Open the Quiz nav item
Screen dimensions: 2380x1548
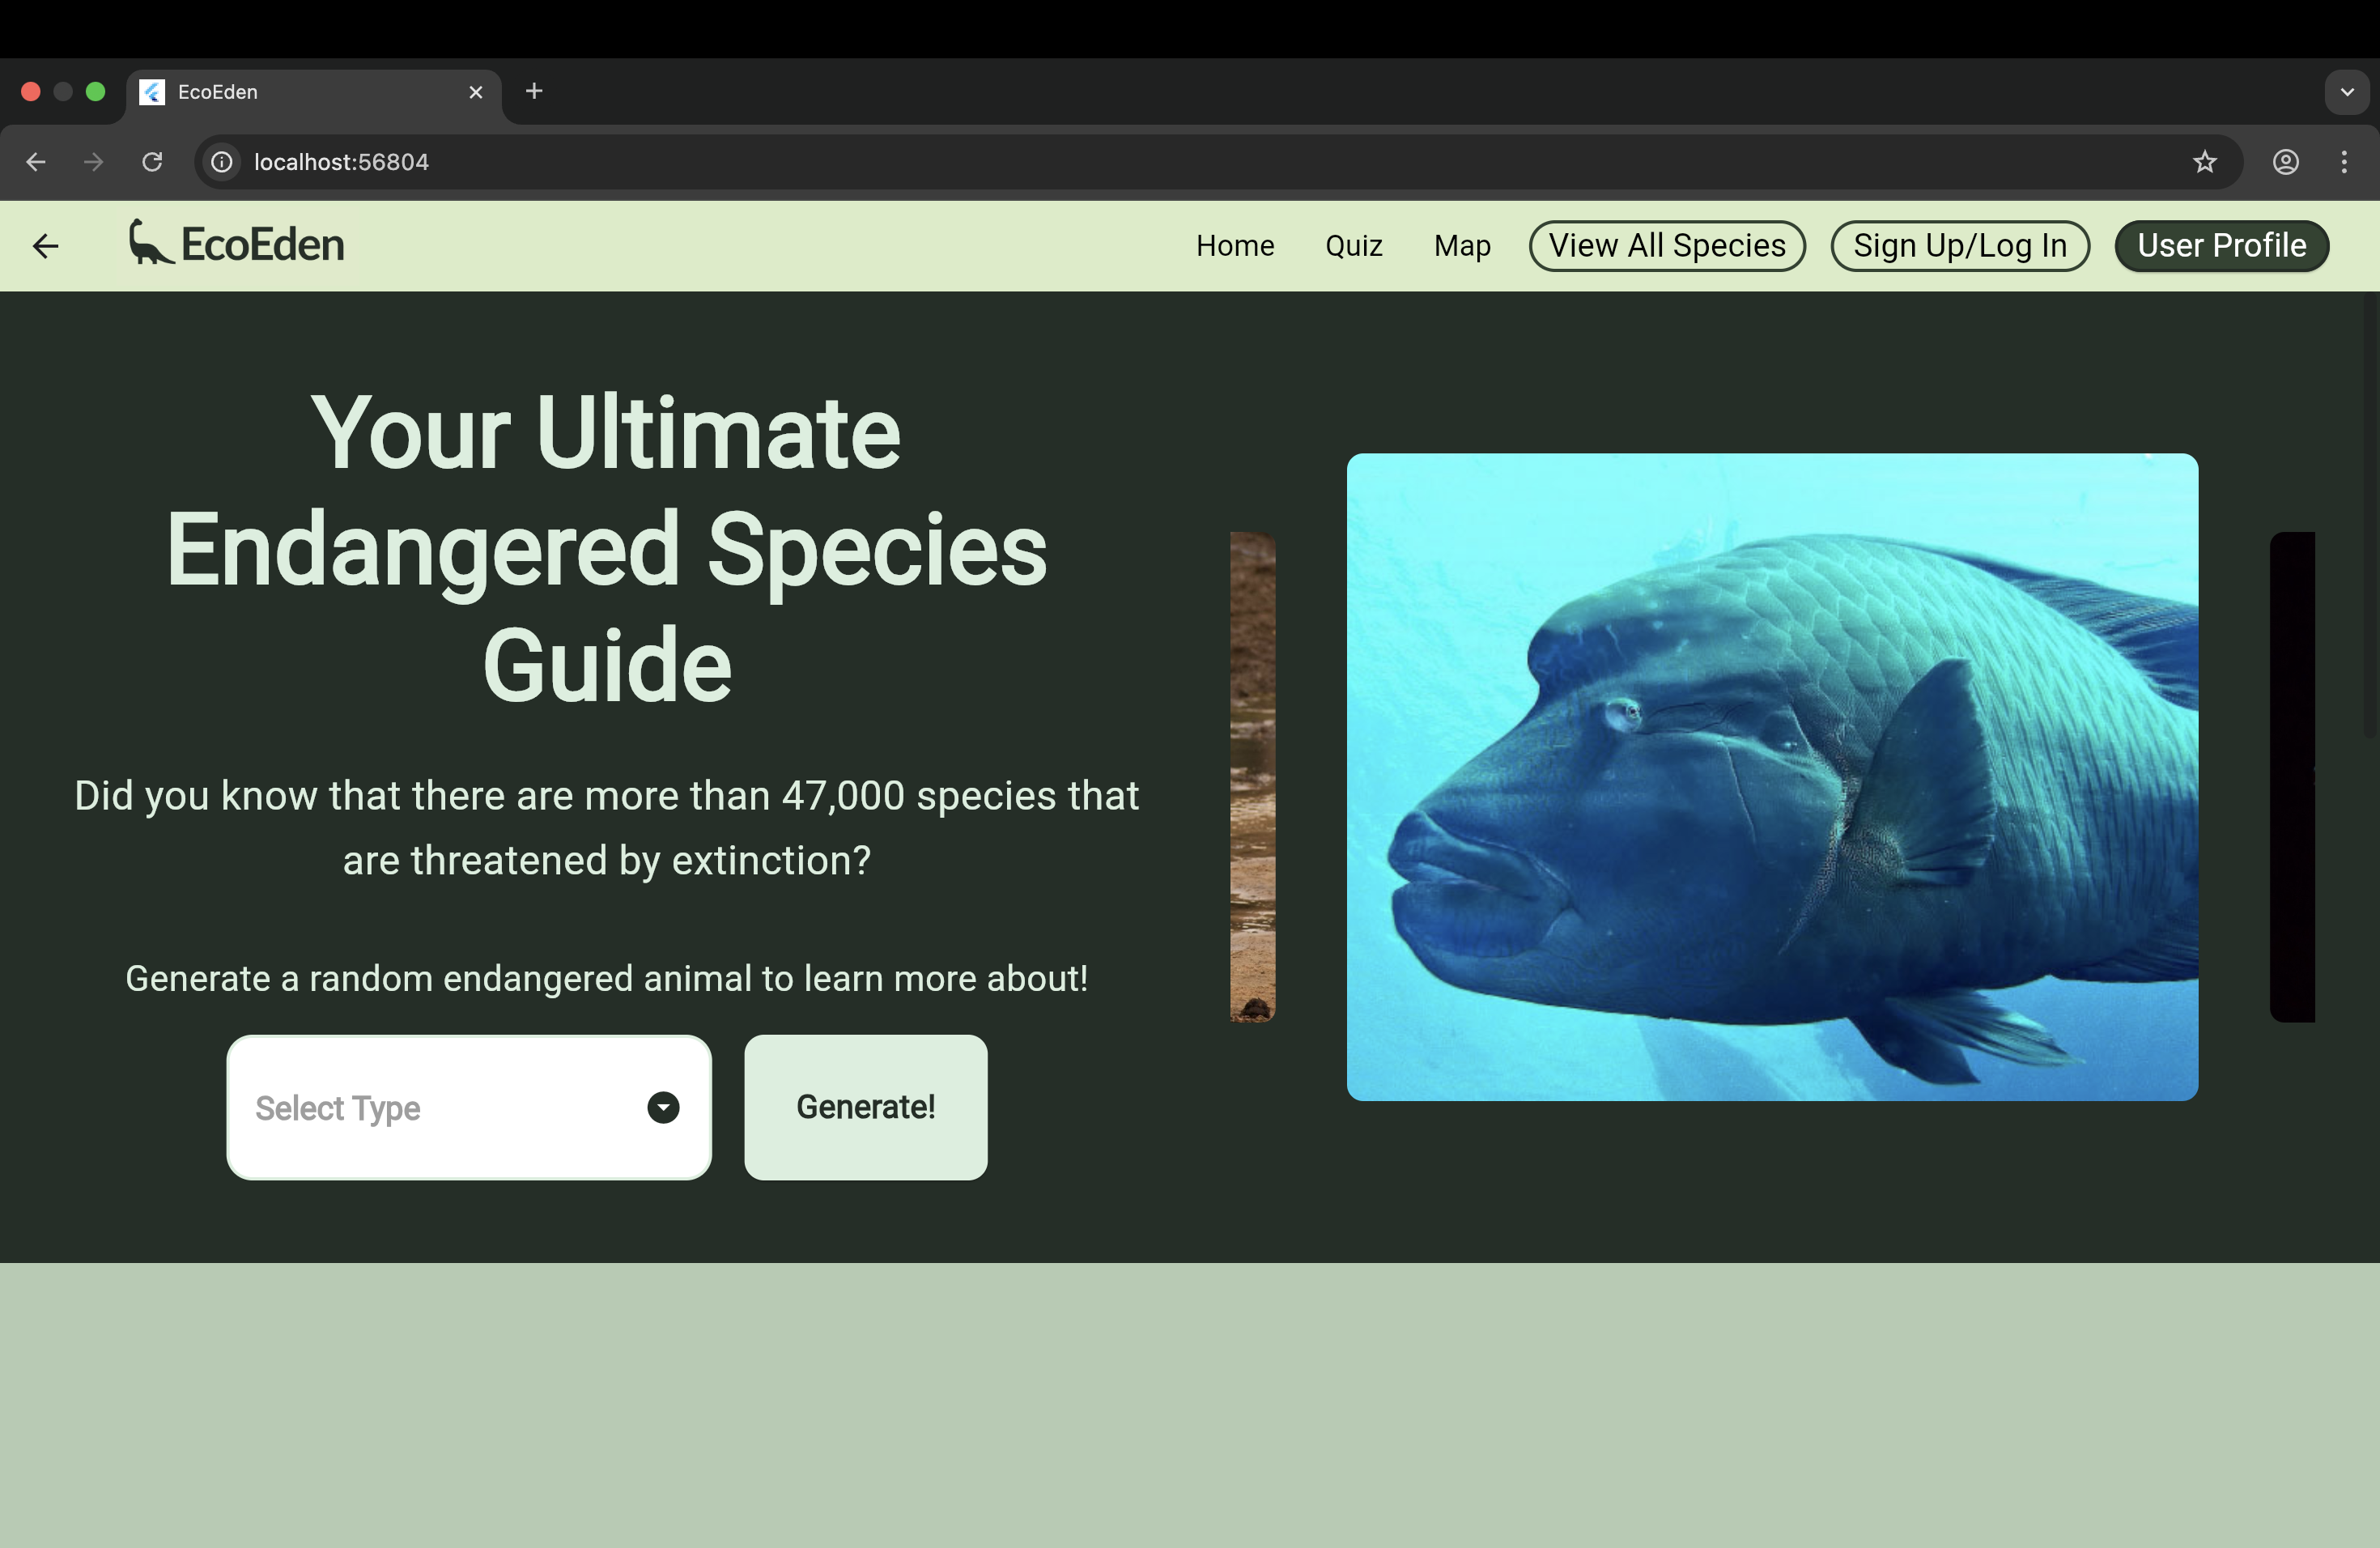(x=1353, y=246)
